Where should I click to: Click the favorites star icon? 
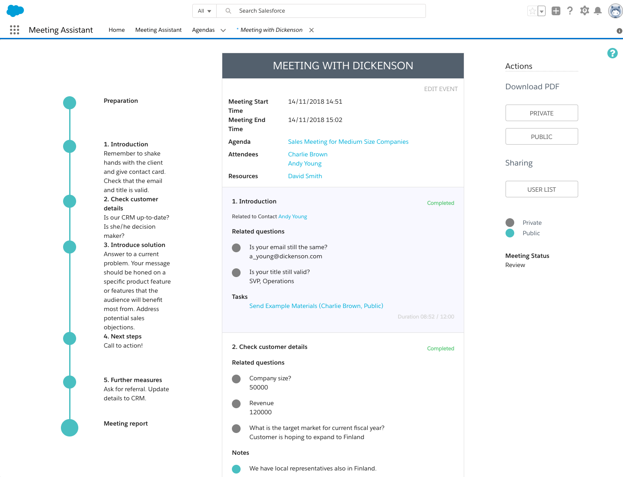coord(532,11)
